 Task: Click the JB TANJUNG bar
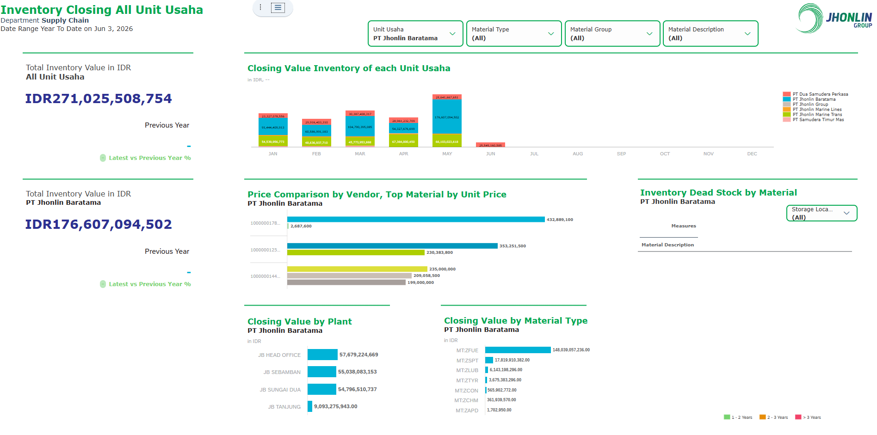tap(310, 406)
